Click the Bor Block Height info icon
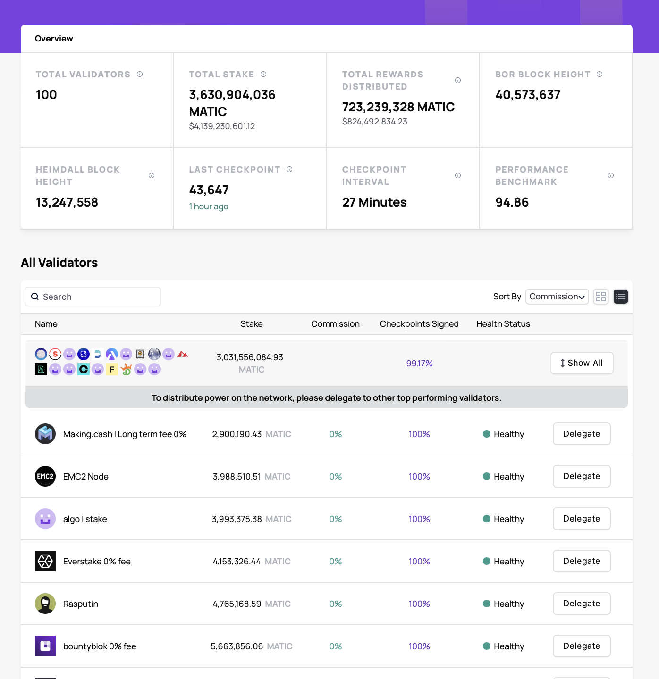Screen dimensions: 659x679 pyautogui.click(x=600, y=74)
